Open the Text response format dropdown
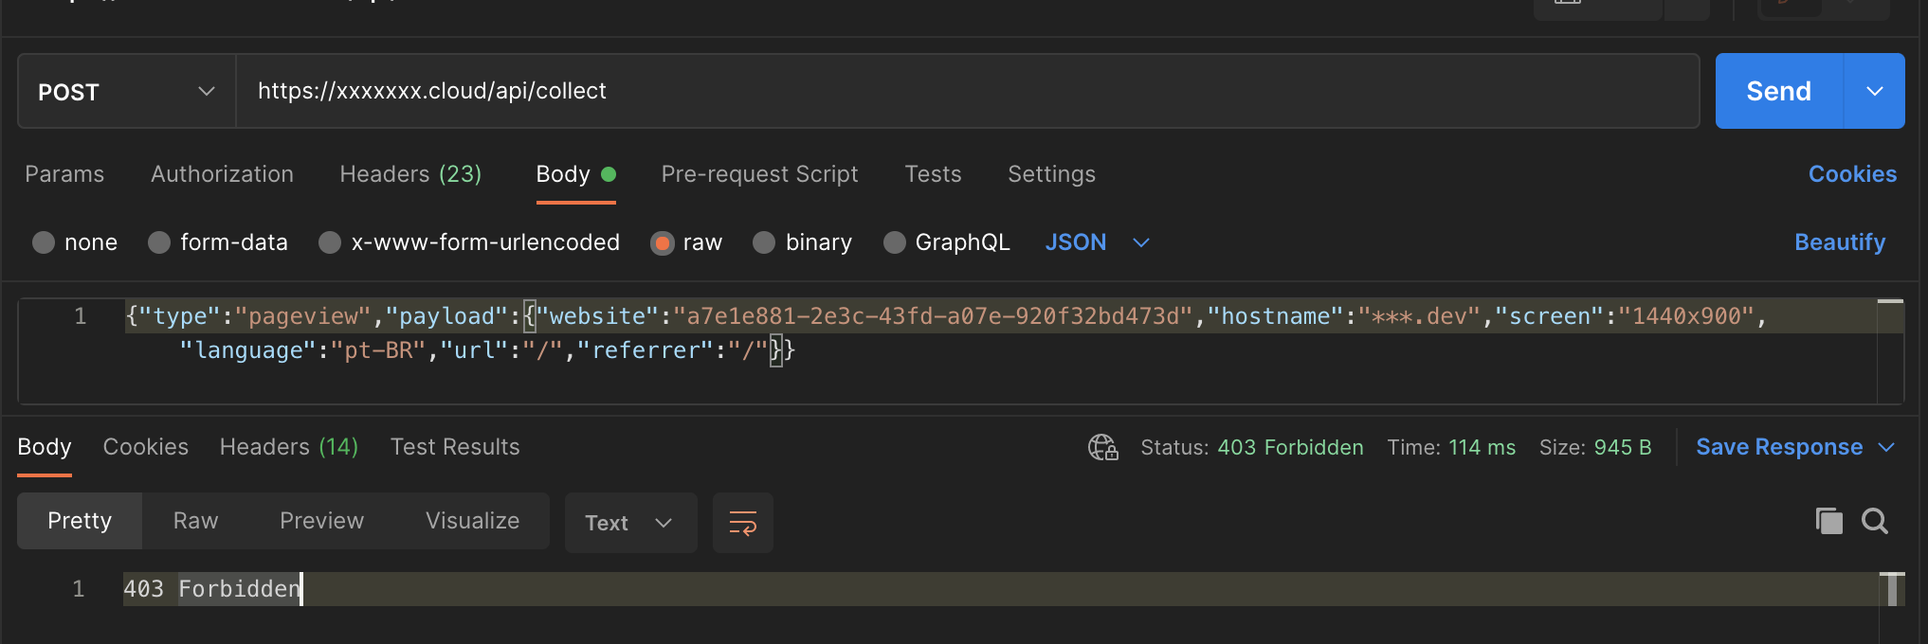The image size is (1928, 644). pyautogui.click(x=631, y=523)
